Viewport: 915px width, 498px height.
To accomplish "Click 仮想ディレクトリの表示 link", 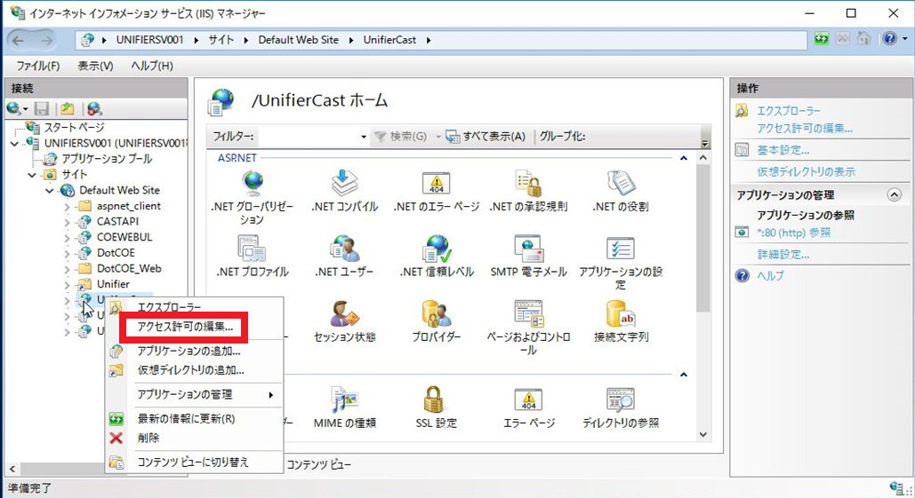I will tap(806, 172).
